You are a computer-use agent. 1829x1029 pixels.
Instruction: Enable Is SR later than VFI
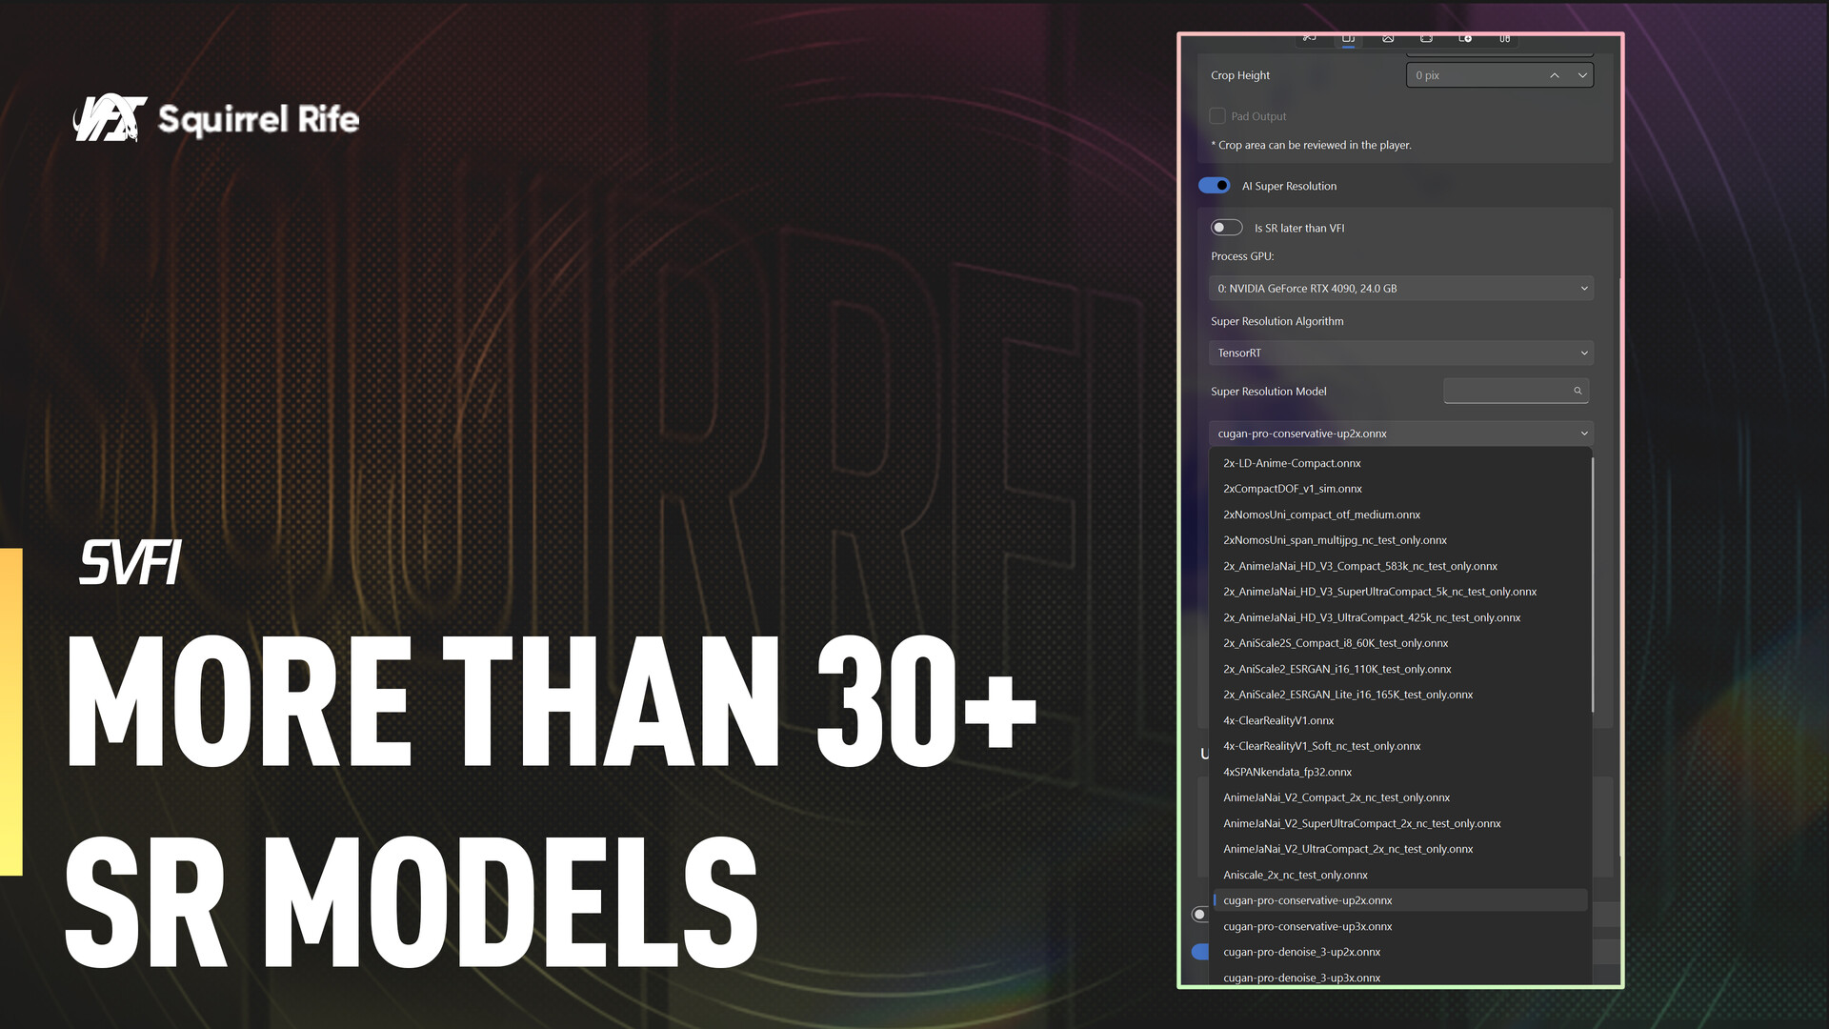tap(1227, 228)
